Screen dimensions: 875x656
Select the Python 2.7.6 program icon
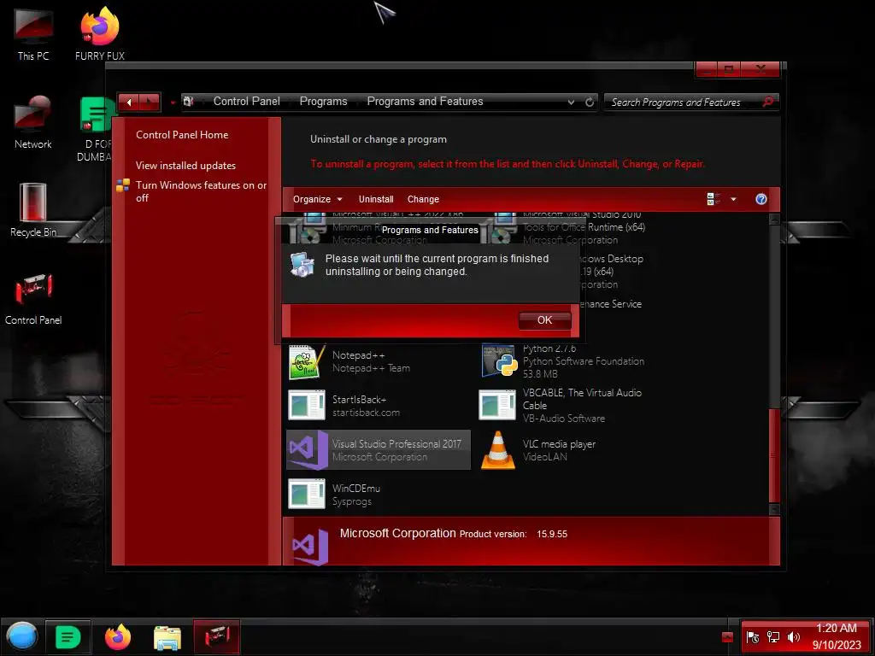pos(498,361)
